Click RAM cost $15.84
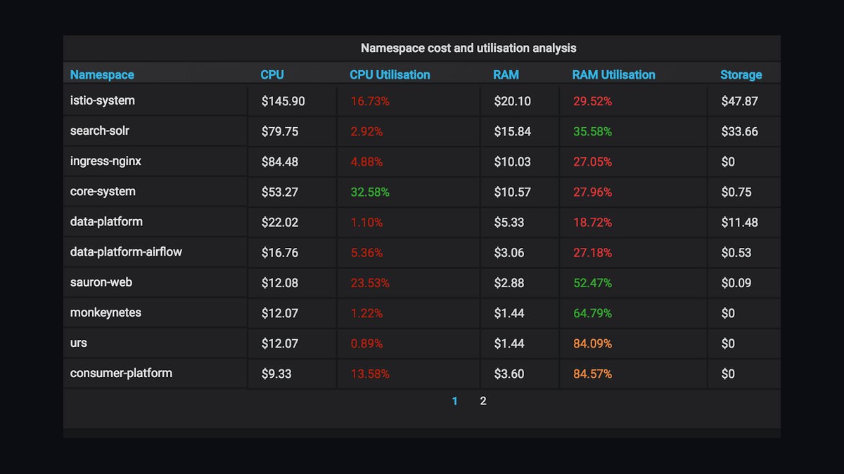Screen dimensions: 844x474 pos(513,131)
